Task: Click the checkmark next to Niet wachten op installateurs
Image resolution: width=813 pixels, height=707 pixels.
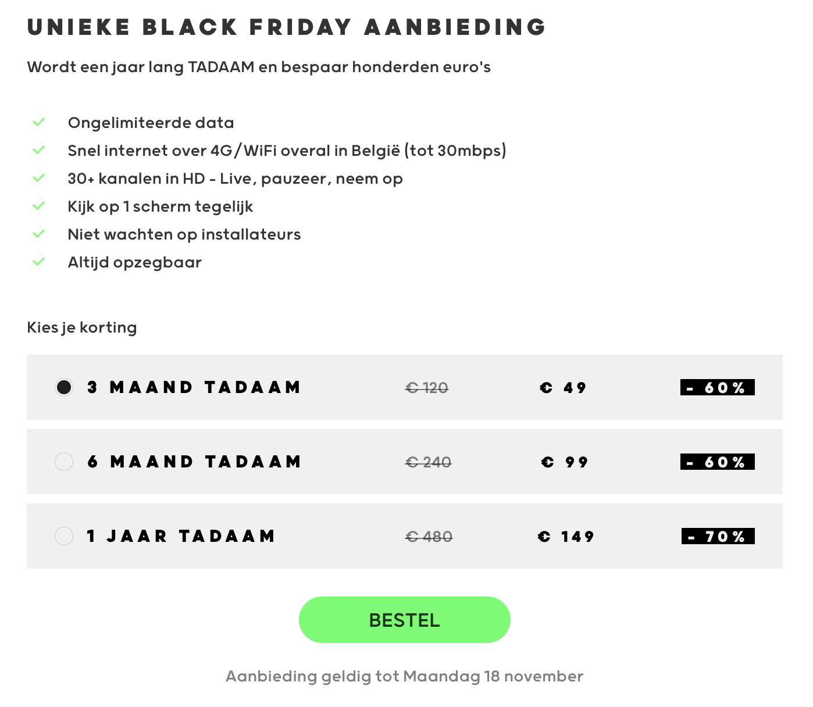Action: tap(39, 234)
